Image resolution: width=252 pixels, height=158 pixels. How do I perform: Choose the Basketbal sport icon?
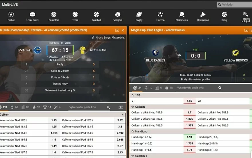pyautogui.click(x=54, y=16)
